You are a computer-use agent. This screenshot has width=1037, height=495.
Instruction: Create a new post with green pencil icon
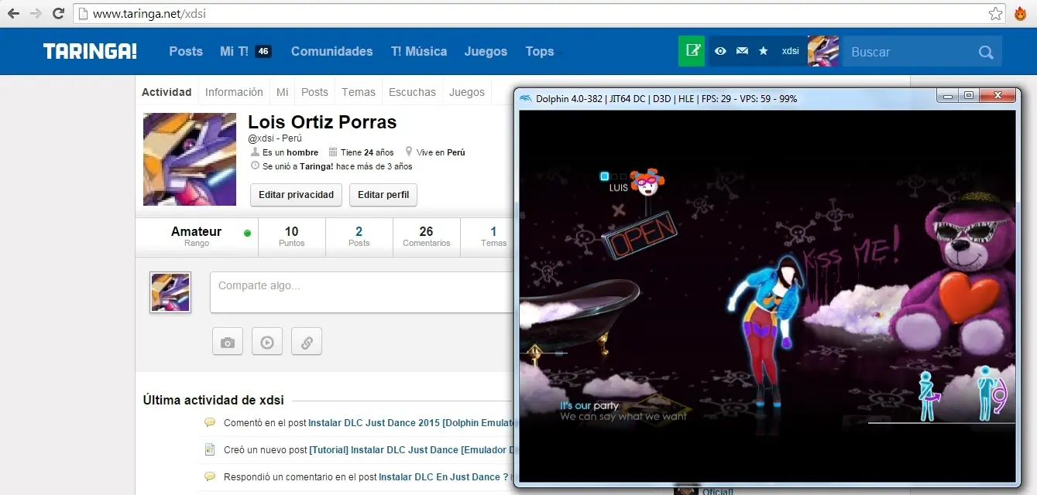[x=692, y=51]
